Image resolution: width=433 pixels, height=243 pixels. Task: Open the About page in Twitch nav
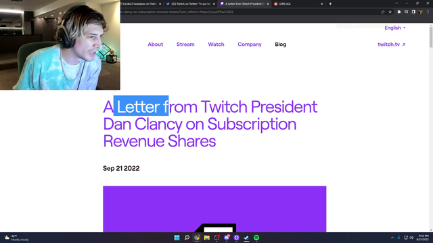point(155,45)
